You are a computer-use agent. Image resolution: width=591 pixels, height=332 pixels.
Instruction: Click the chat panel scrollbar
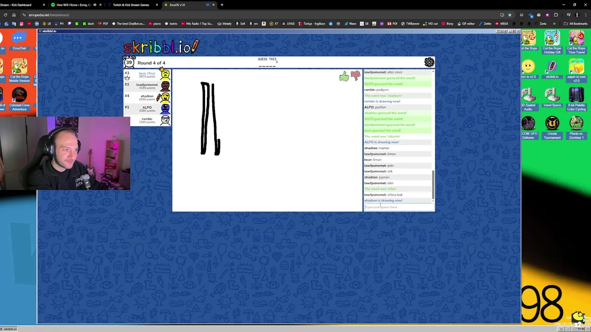(x=433, y=184)
